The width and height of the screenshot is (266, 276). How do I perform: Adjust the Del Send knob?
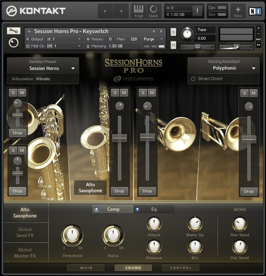pos(240,247)
